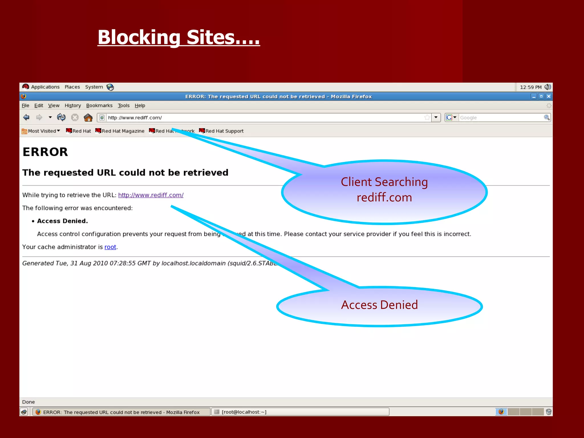Close the Firefox window
The width and height of the screenshot is (584, 438).
549,96
